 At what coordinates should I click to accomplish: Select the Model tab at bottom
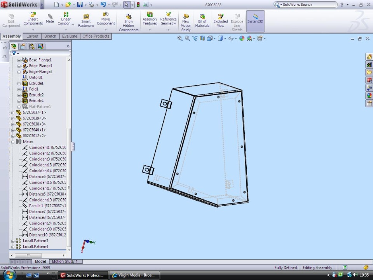click(40, 261)
